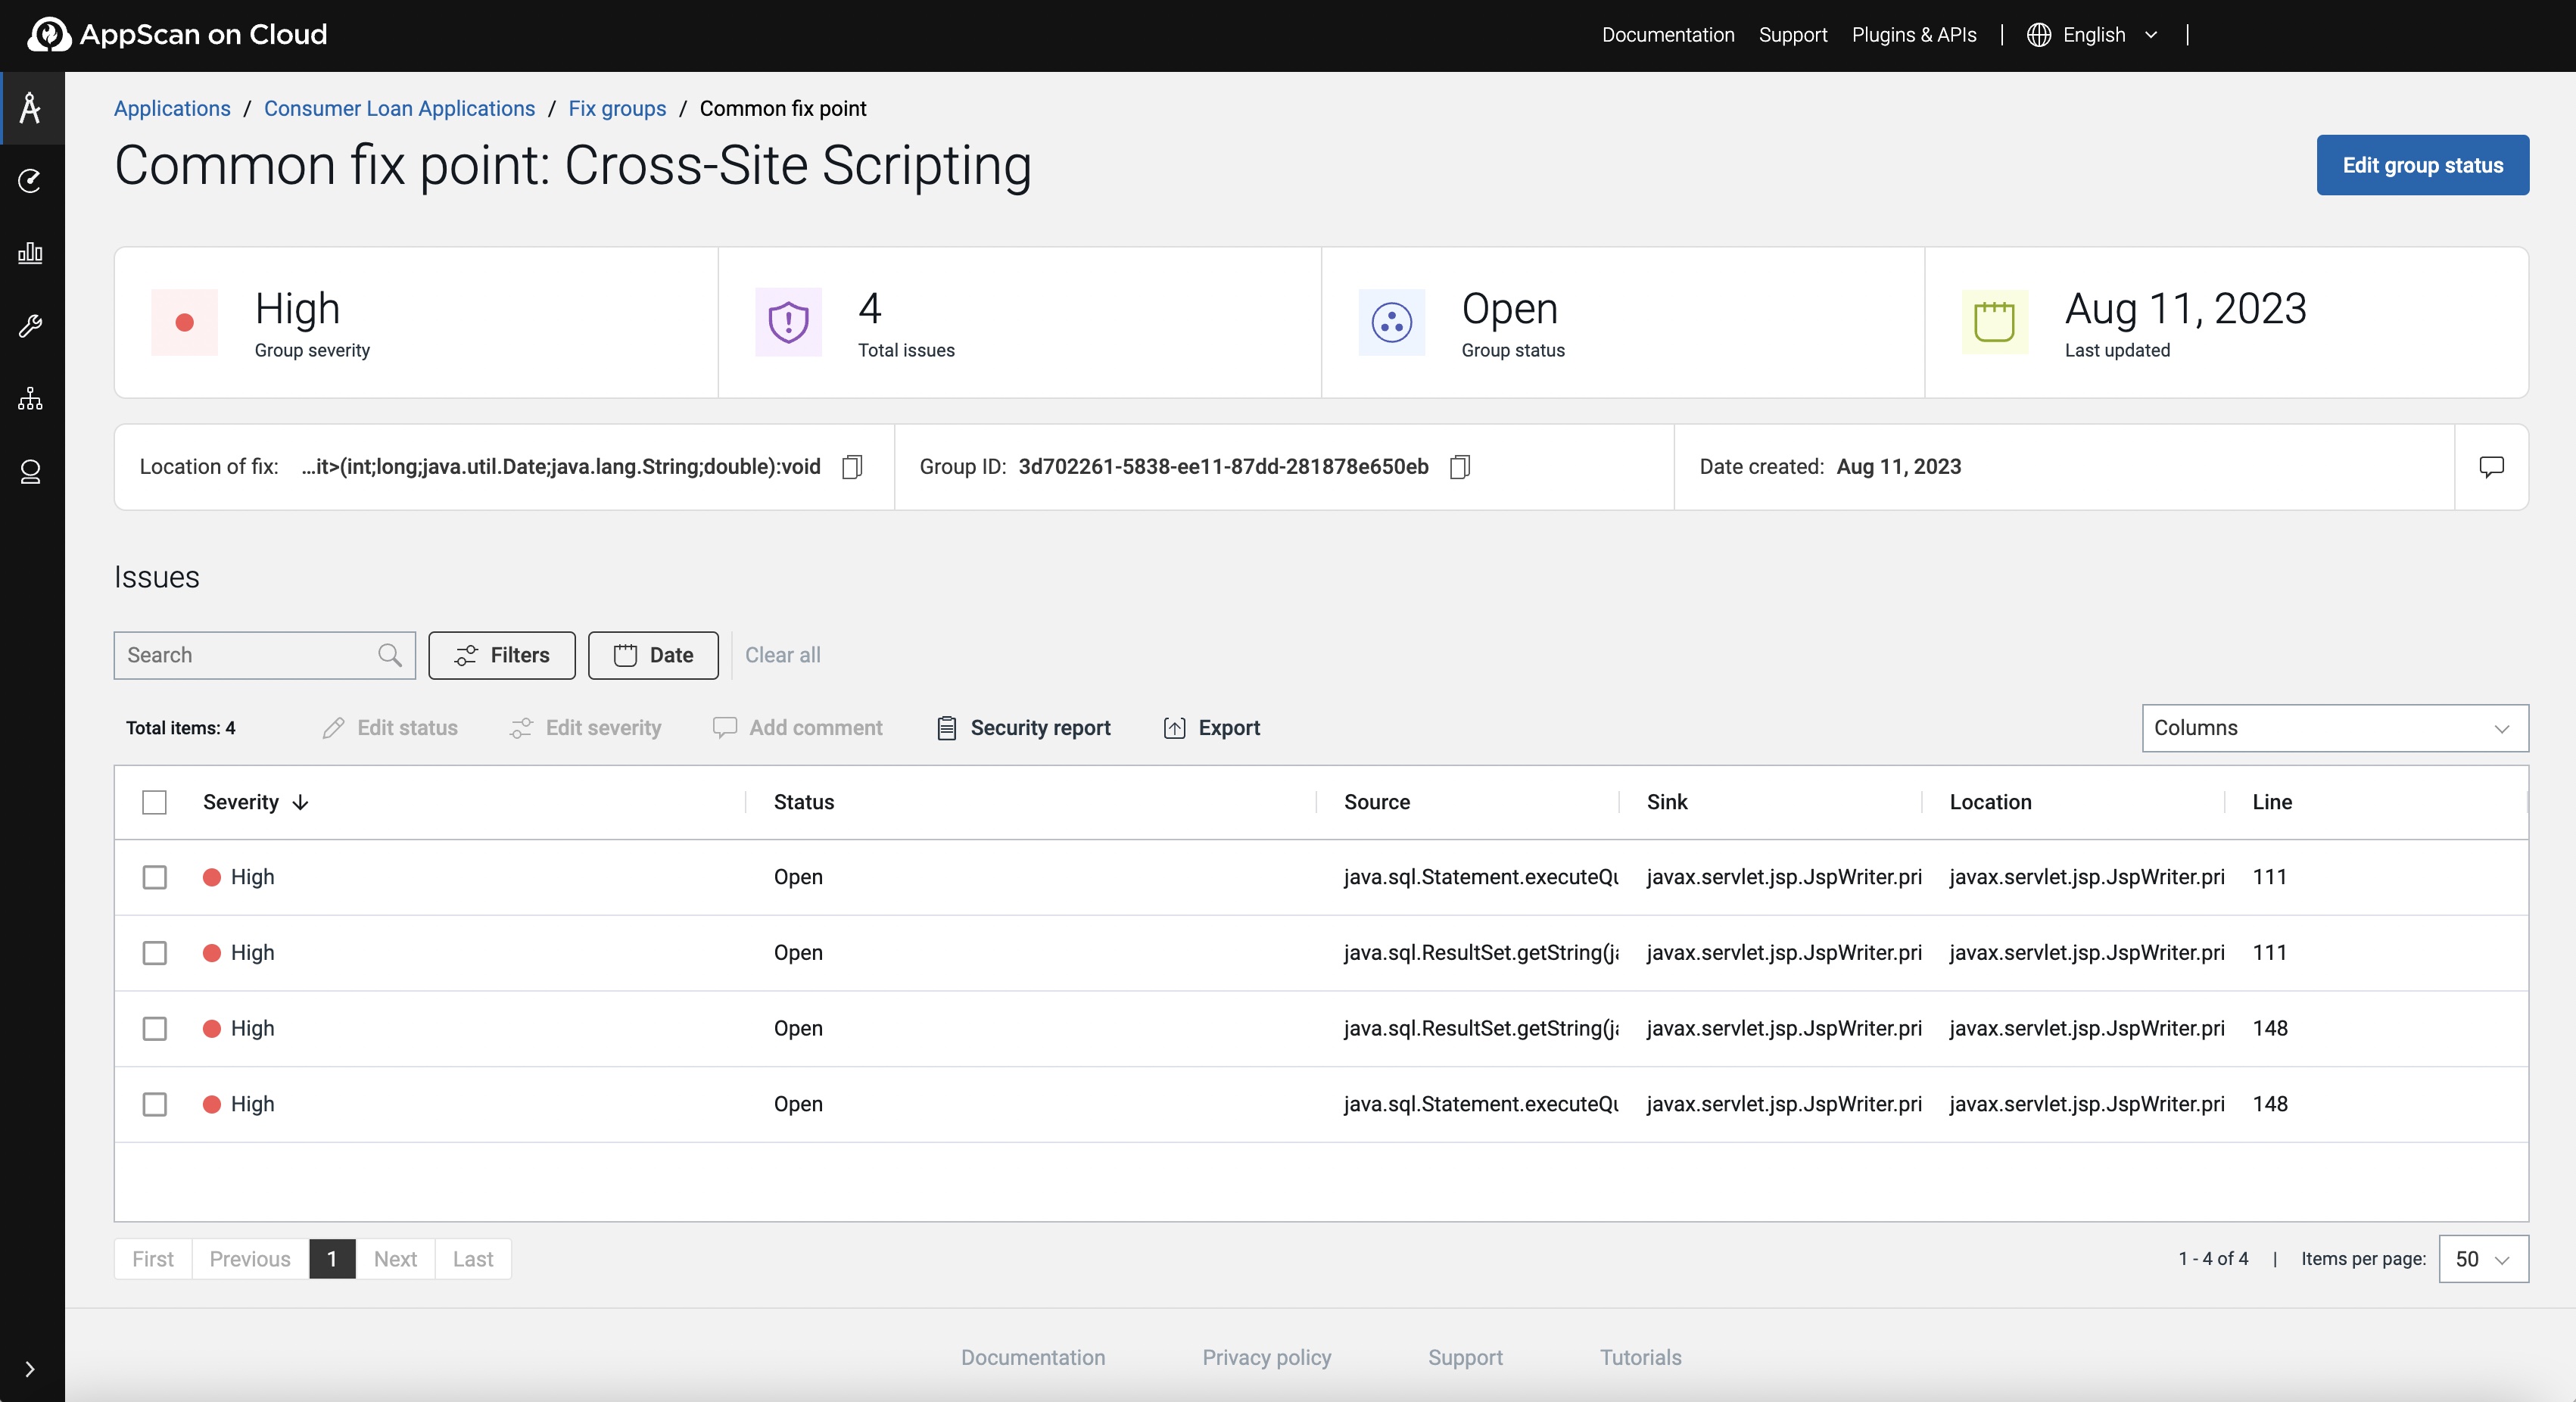Viewport: 2576px width, 1402px height.
Task: Open Plugins & APIs in top menu
Action: (x=1913, y=35)
